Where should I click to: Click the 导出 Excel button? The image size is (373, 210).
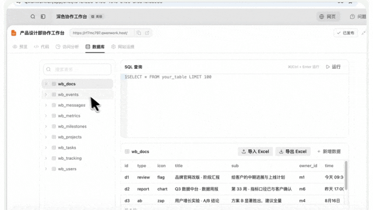[293, 152]
